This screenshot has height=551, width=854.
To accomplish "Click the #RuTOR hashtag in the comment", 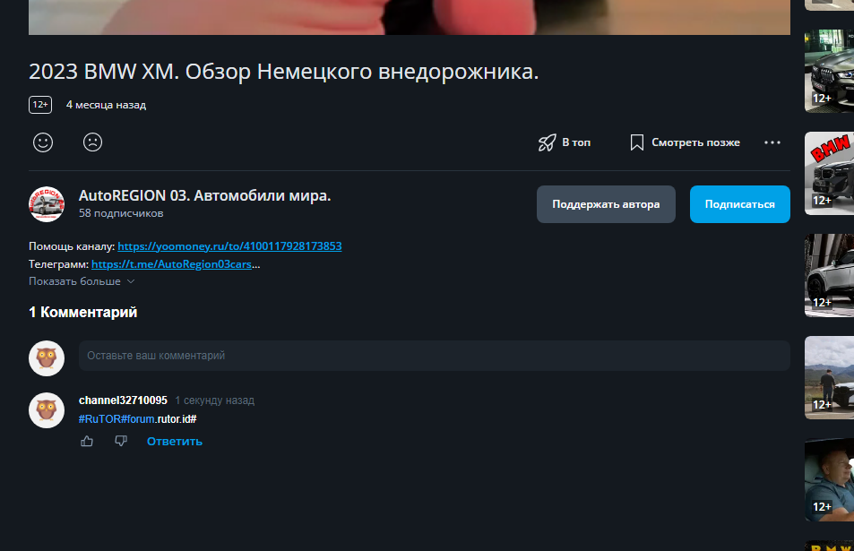I will coord(99,419).
